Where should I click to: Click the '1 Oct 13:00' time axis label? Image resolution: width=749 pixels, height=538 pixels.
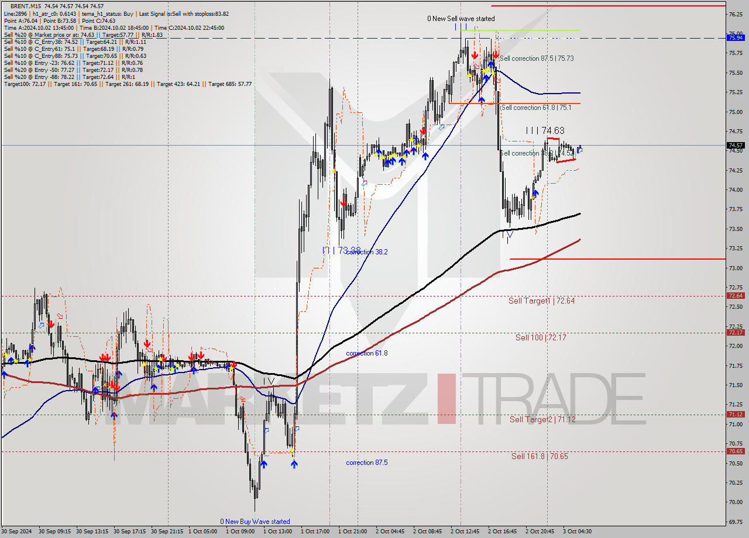[278, 532]
